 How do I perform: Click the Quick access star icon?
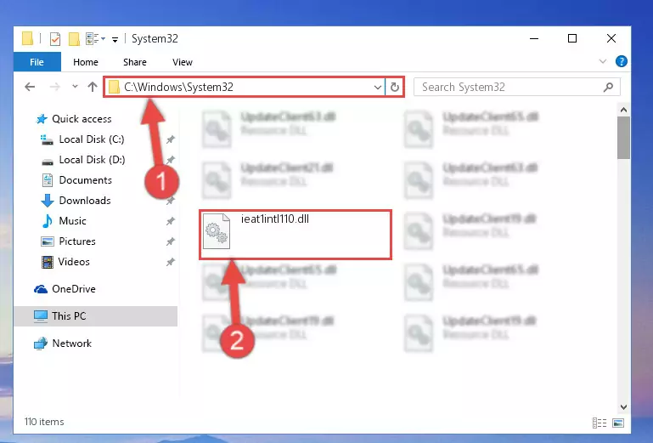click(x=42, y=119)
